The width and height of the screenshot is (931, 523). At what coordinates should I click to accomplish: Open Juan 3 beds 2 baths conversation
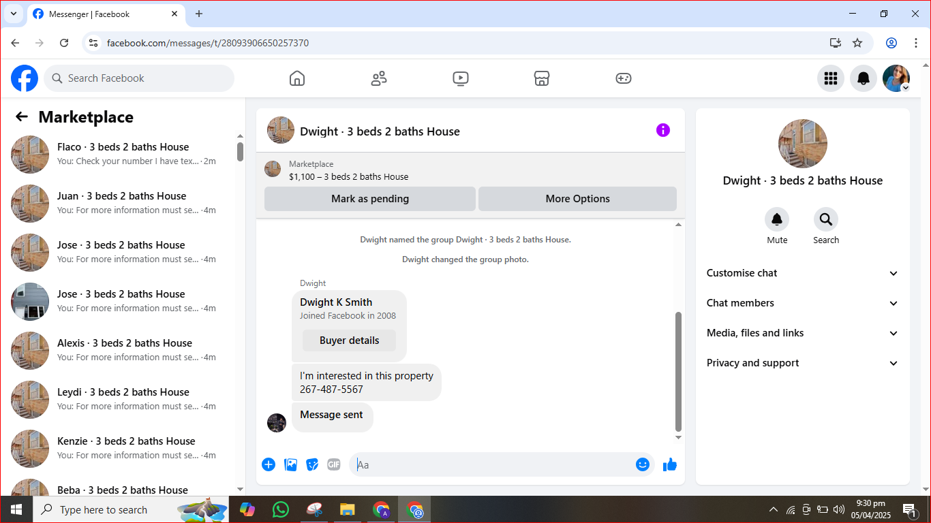(123, 203)
